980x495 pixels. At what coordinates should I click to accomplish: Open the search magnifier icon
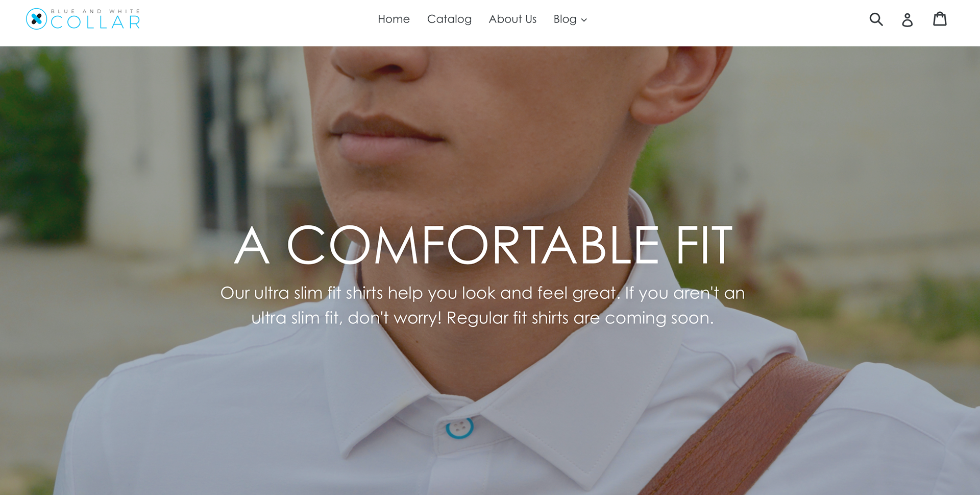876,19
